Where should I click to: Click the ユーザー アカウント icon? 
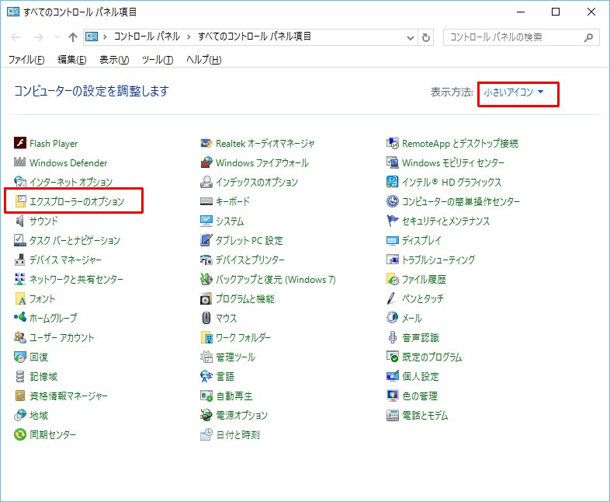pos(20,337)
